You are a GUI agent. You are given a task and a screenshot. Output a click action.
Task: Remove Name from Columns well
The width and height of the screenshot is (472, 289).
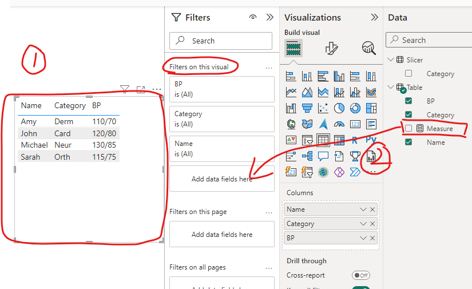pyautogui.click(x=372, y=209)
